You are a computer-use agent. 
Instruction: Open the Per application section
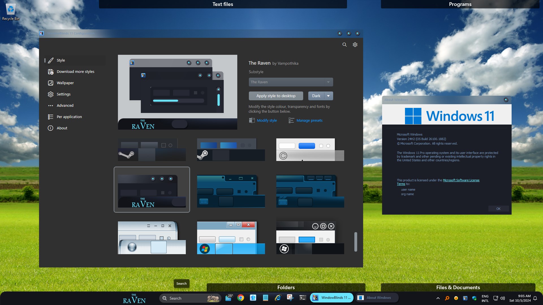tap(75, 117)
